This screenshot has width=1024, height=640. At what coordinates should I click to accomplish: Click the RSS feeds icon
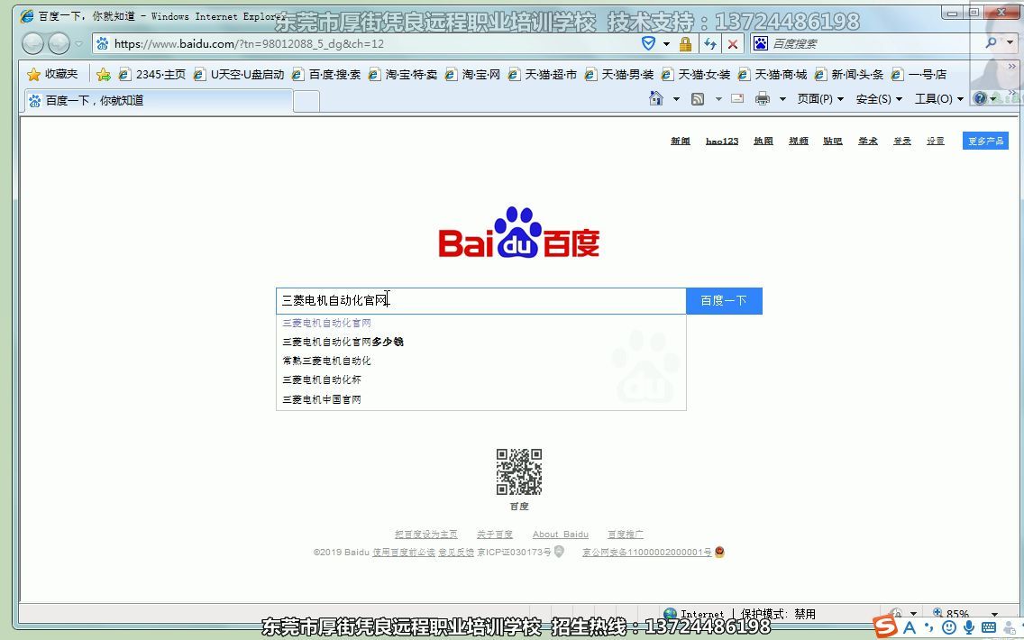click(698, 99)
